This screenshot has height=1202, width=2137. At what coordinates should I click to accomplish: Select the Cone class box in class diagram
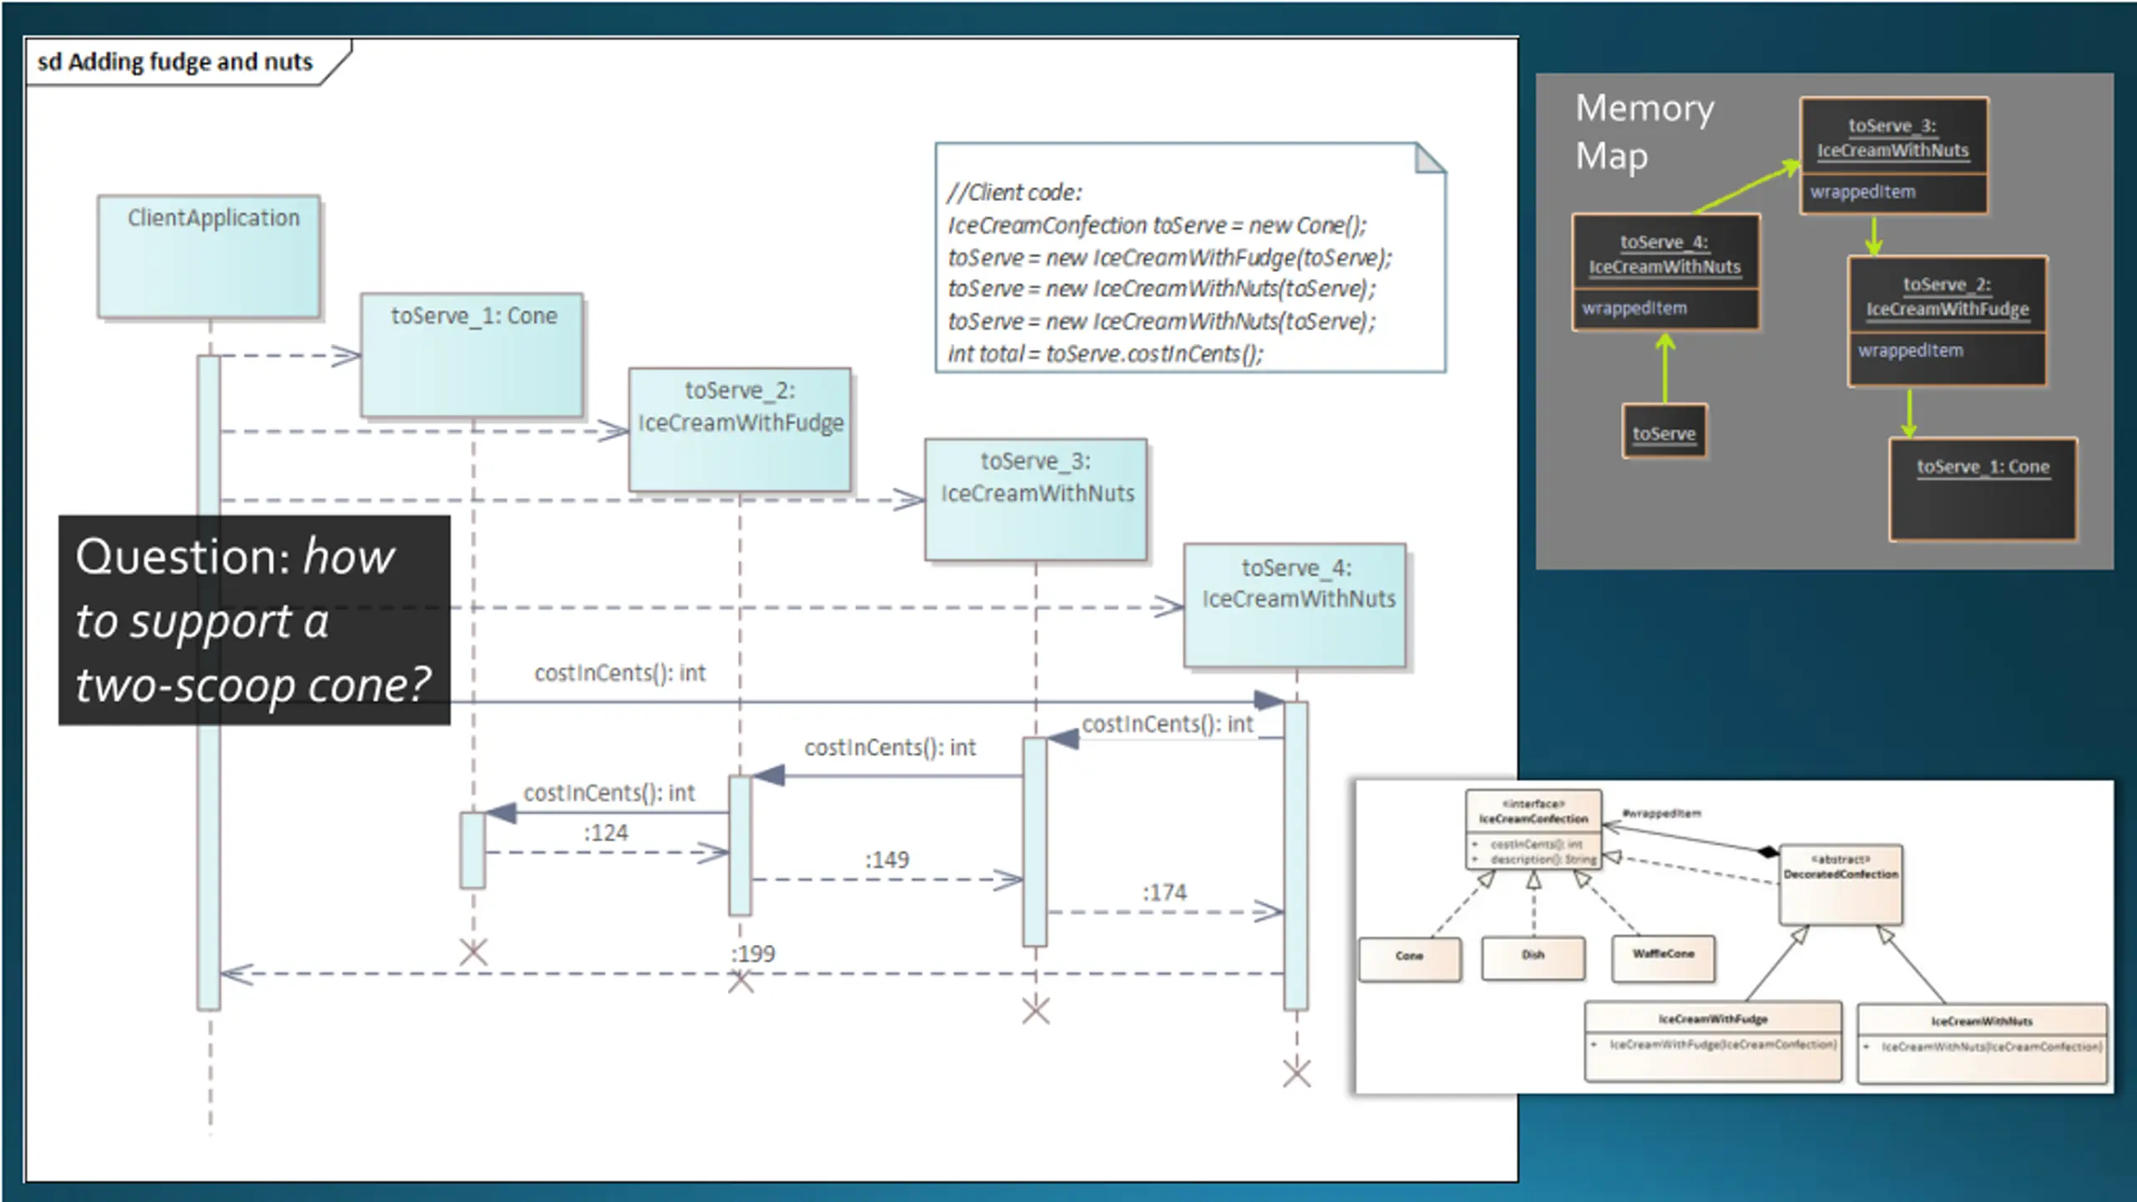tap(1409, 958)
